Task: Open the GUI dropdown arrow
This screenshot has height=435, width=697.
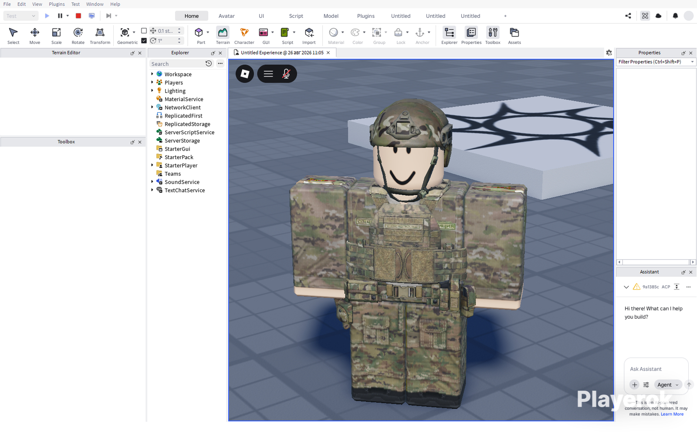Action: pyautogui.click(x=273, y=32)
